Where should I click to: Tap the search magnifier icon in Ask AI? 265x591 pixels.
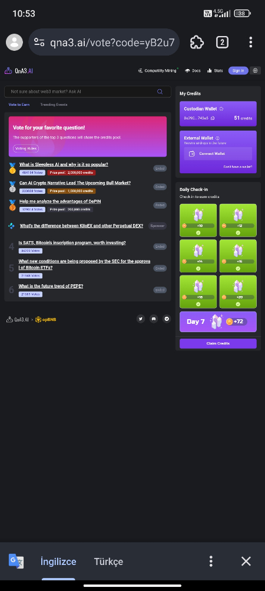(160, 92)
